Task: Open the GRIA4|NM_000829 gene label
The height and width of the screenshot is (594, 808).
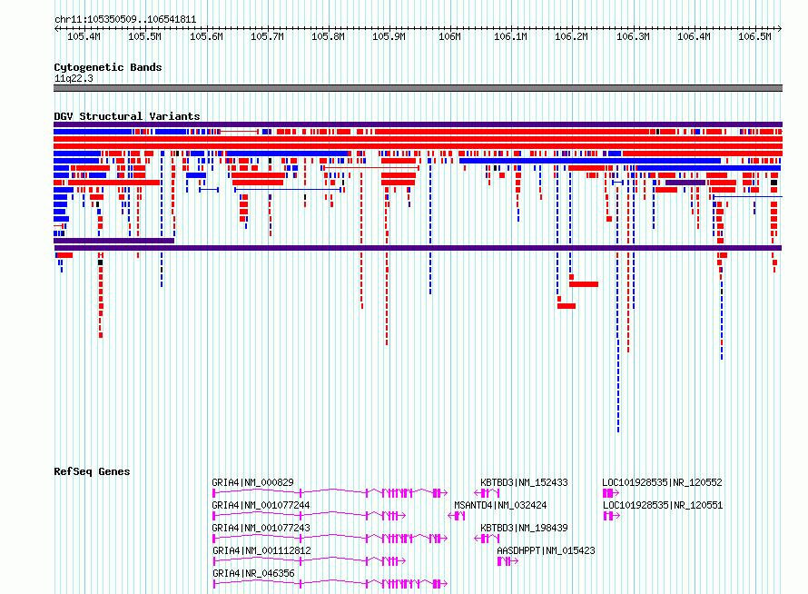Action: coord(252,482)
